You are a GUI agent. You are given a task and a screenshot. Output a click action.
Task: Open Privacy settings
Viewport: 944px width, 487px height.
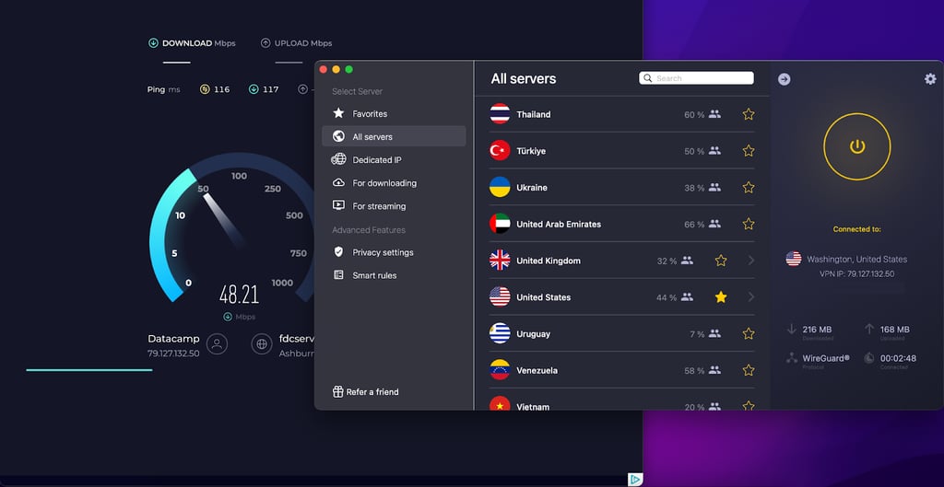coord(394,252)
